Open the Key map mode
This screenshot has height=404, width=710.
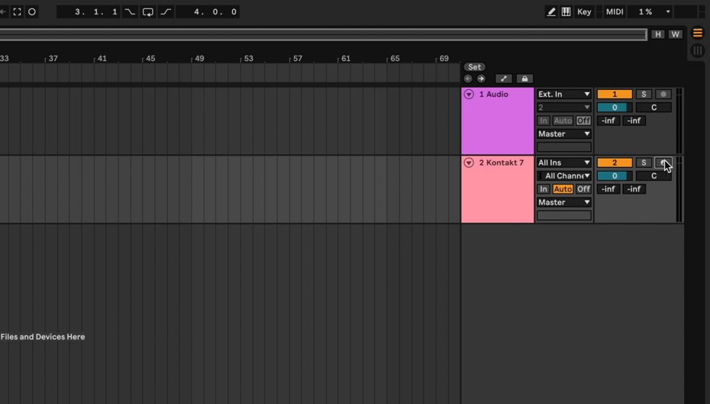coord(584,12)
